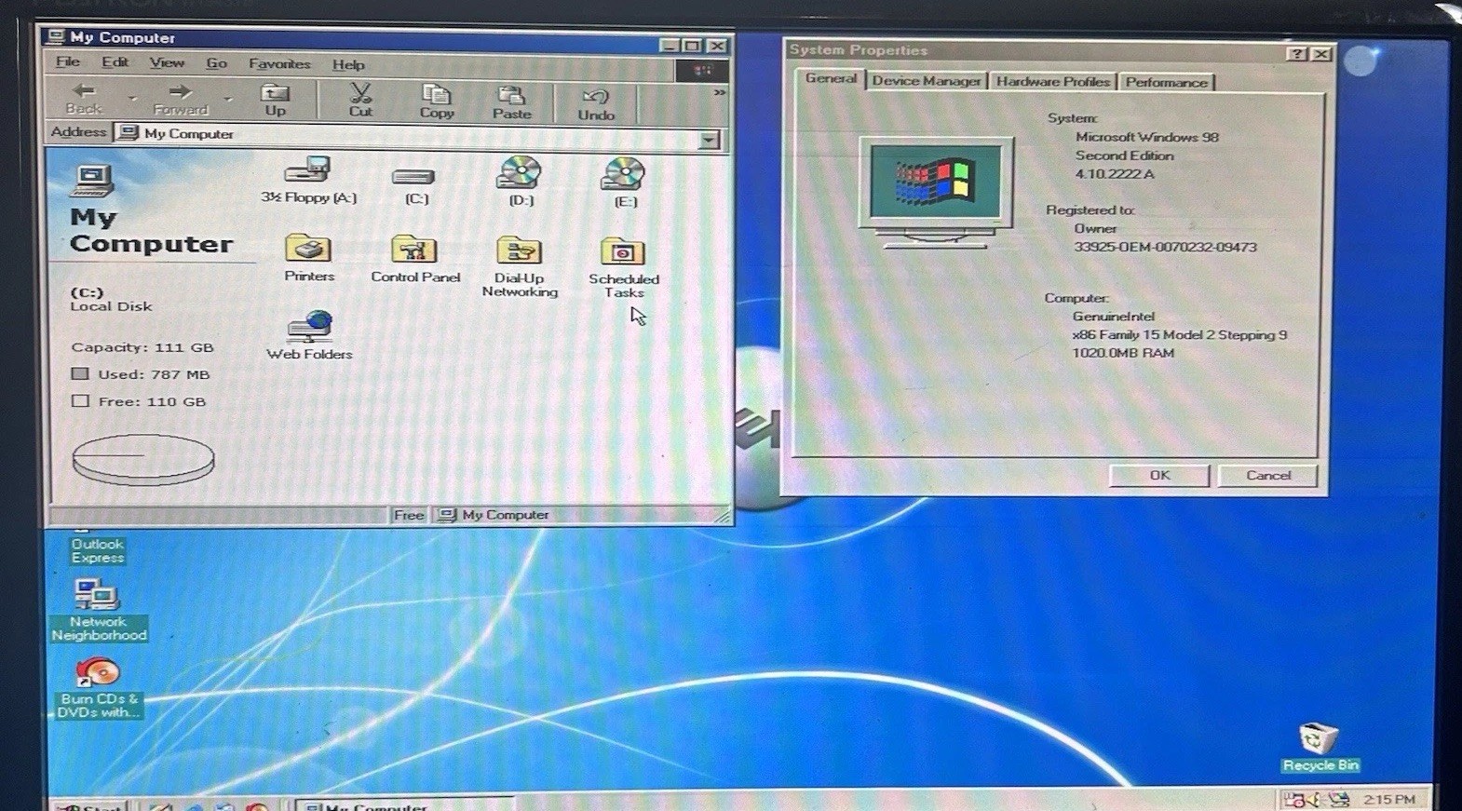Viewport: 1462px width, 811px height.
Task: Expand the Address bar dropdown arrow
Action: click(709, 141)
